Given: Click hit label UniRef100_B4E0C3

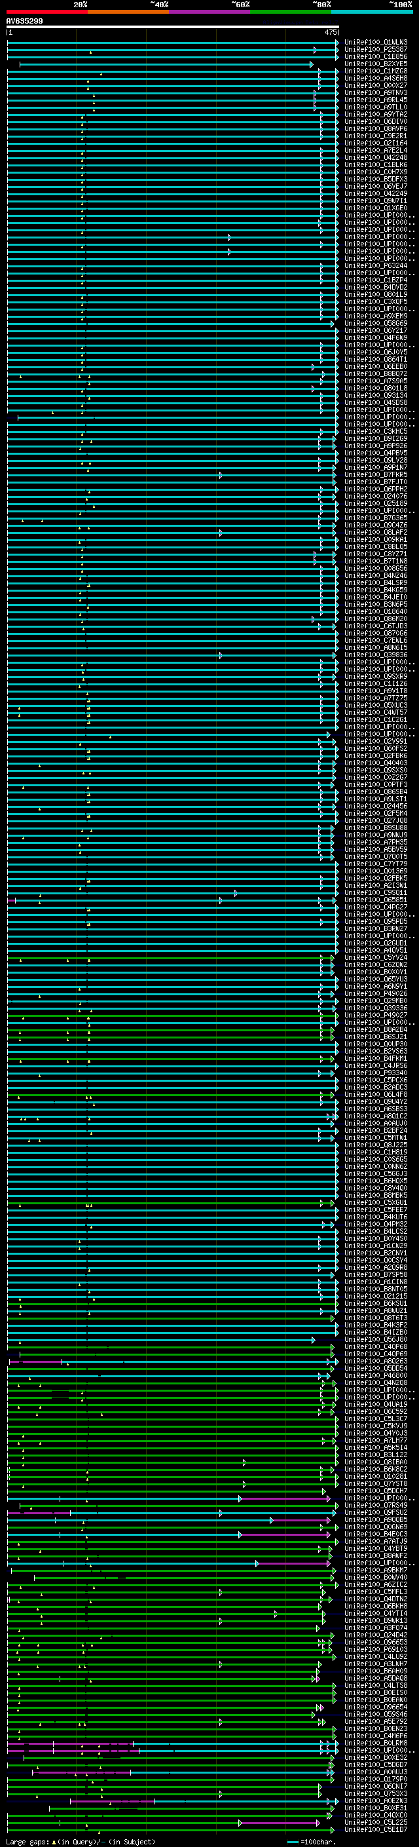Looking at the screenshot, I should click(376, 1534).
